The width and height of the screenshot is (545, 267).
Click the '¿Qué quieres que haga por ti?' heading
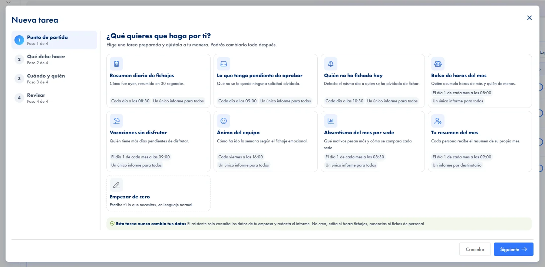pos(159,36)
